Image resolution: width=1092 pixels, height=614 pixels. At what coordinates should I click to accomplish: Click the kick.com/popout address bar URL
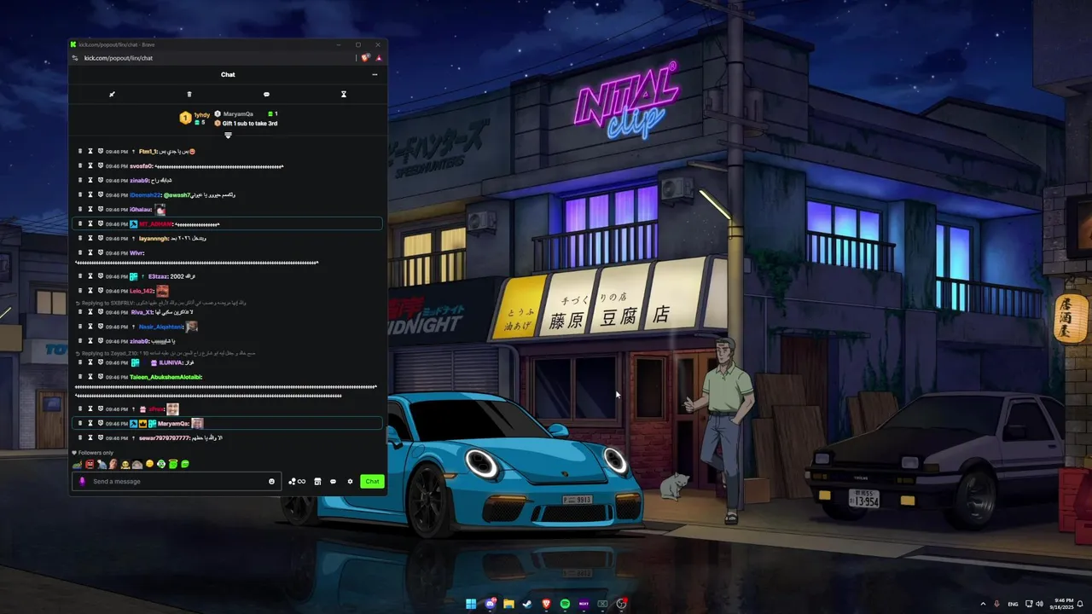tap(119, 58)
